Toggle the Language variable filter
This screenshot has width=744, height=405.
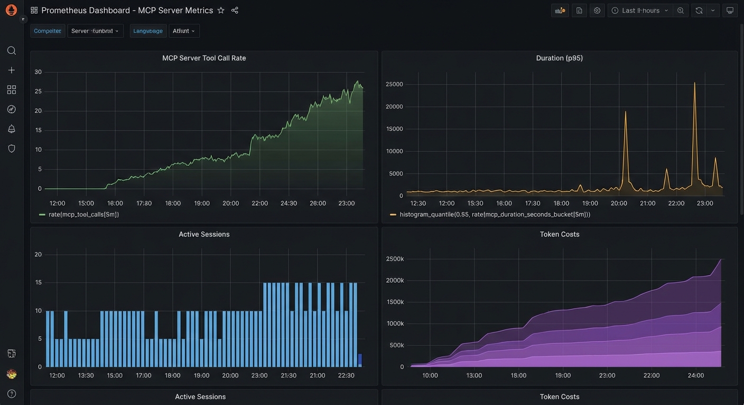point(148,31)
